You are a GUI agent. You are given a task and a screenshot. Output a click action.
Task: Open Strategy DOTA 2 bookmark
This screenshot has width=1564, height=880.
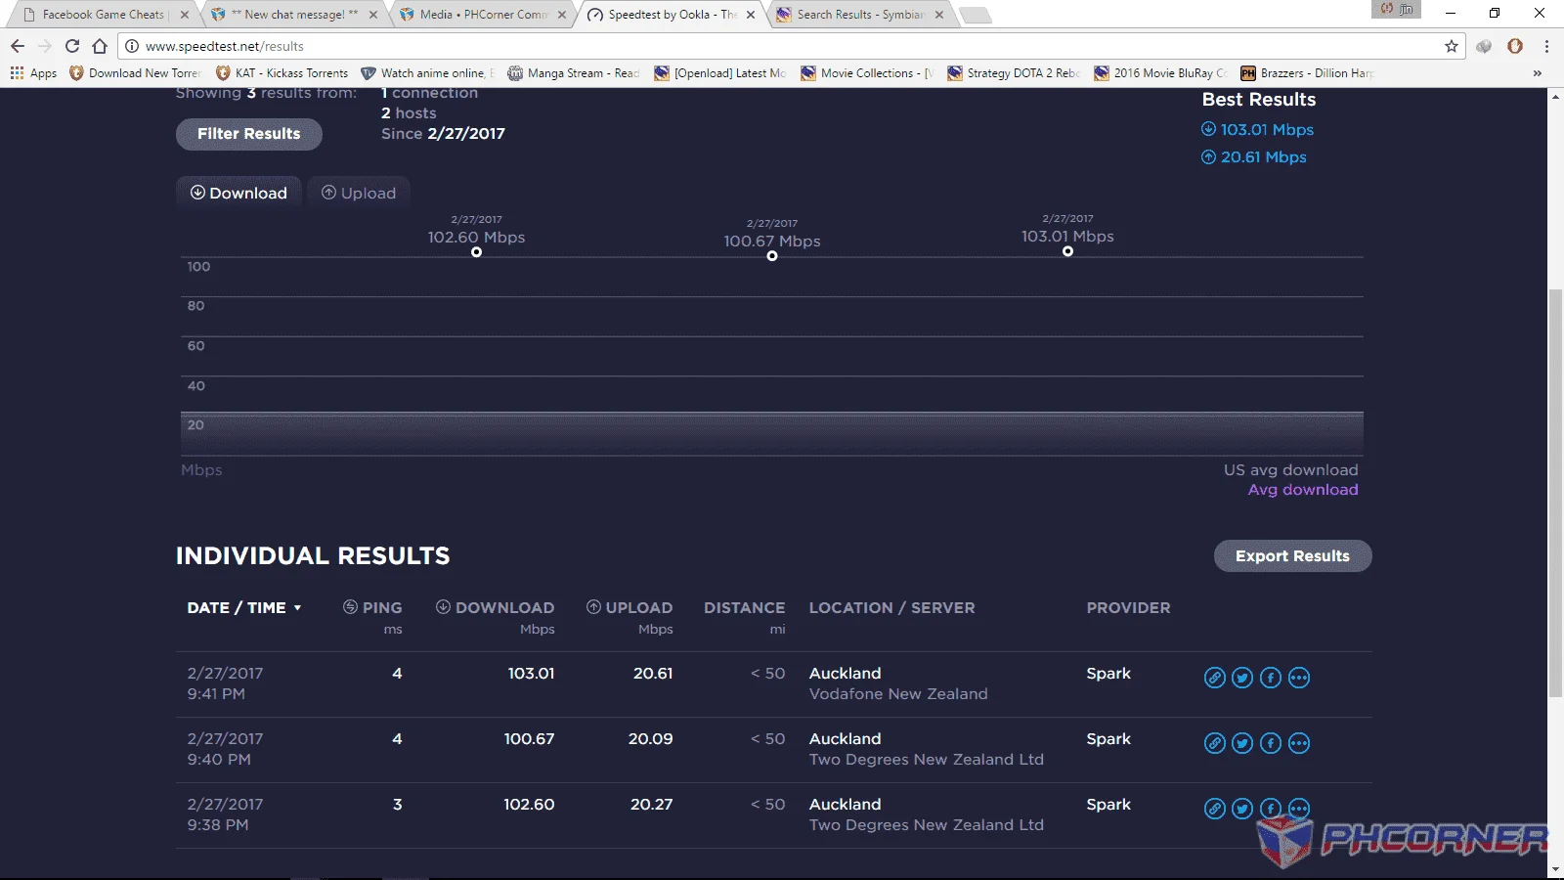click(x=1014, y=73)
